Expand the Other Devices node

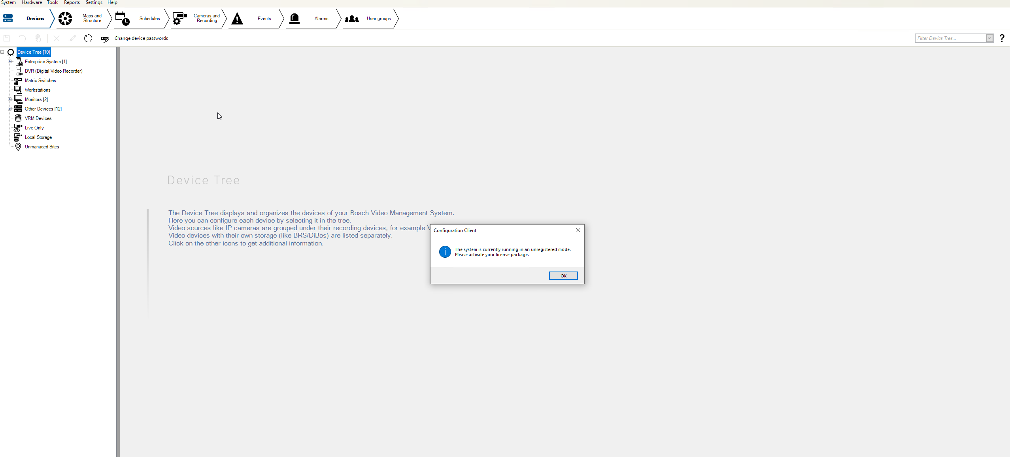coord(10,109)
